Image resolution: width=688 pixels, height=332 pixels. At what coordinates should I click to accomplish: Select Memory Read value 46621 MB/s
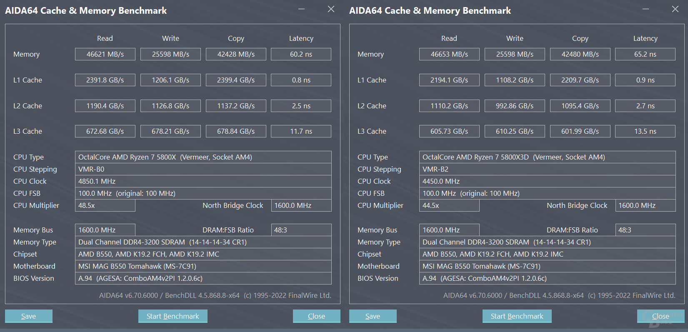[x=105, y=54]
